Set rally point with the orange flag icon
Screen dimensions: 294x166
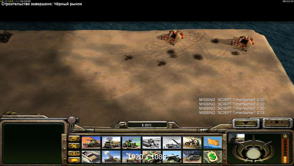point(212,142)
